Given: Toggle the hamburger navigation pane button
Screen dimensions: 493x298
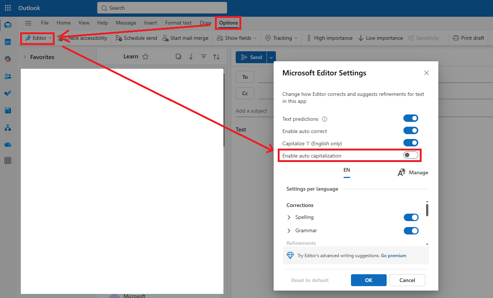Looking at the screenshot, I should tap(28, 23).
